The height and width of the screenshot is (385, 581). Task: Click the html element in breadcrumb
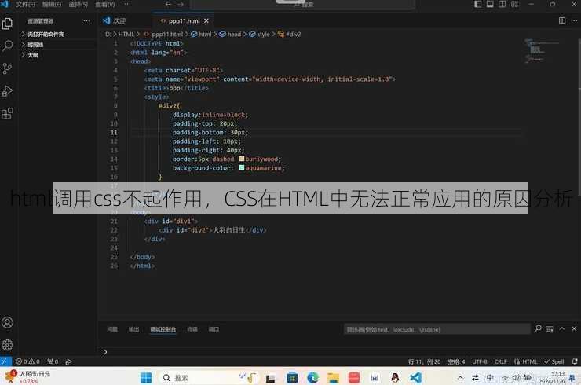(x=205, y=34)
